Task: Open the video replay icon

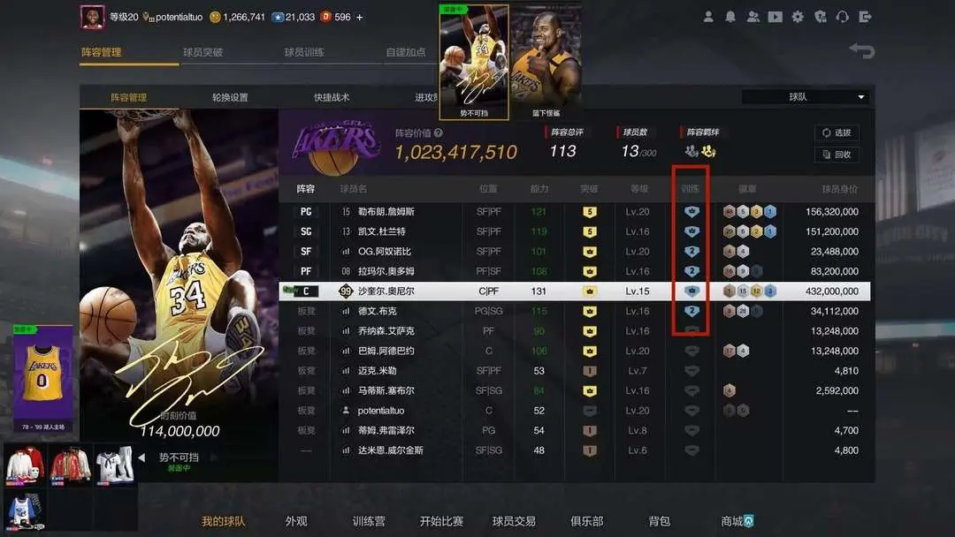Action: click(775, 17)
